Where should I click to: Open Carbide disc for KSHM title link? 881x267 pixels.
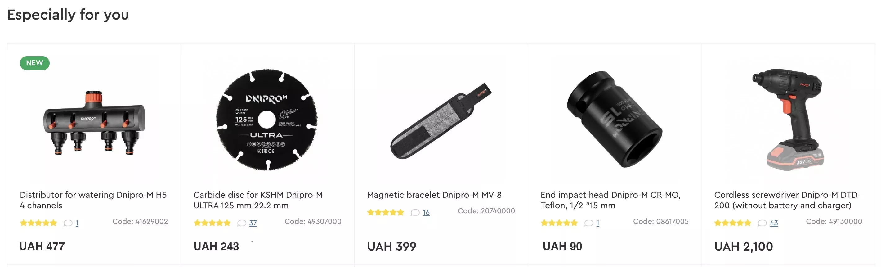click(258, 200)
